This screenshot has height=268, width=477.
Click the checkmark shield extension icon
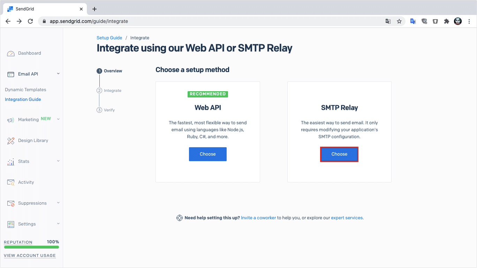(x=424, y=21)
